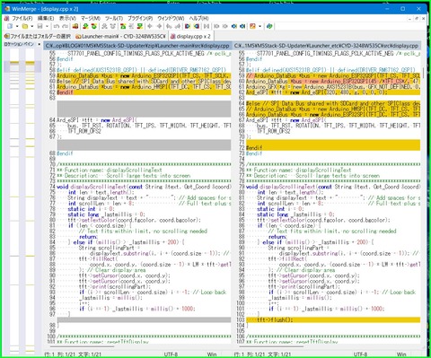This screenshot has width=431, height=358.
Task: Click the Copy Right toolbar icon
Action: [x=150, y=26]
